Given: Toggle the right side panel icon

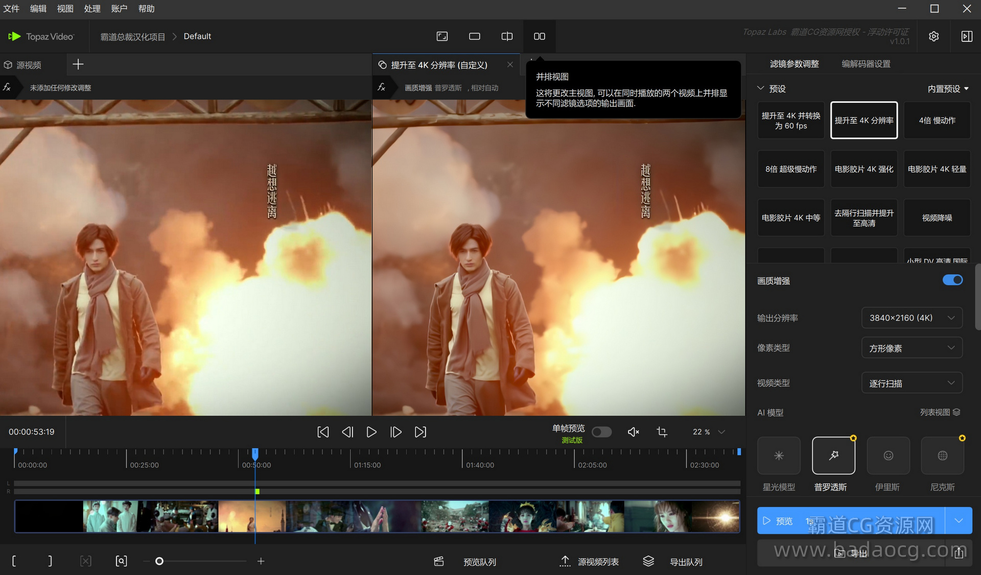Looking at the screenshot, I should (966, 36).
